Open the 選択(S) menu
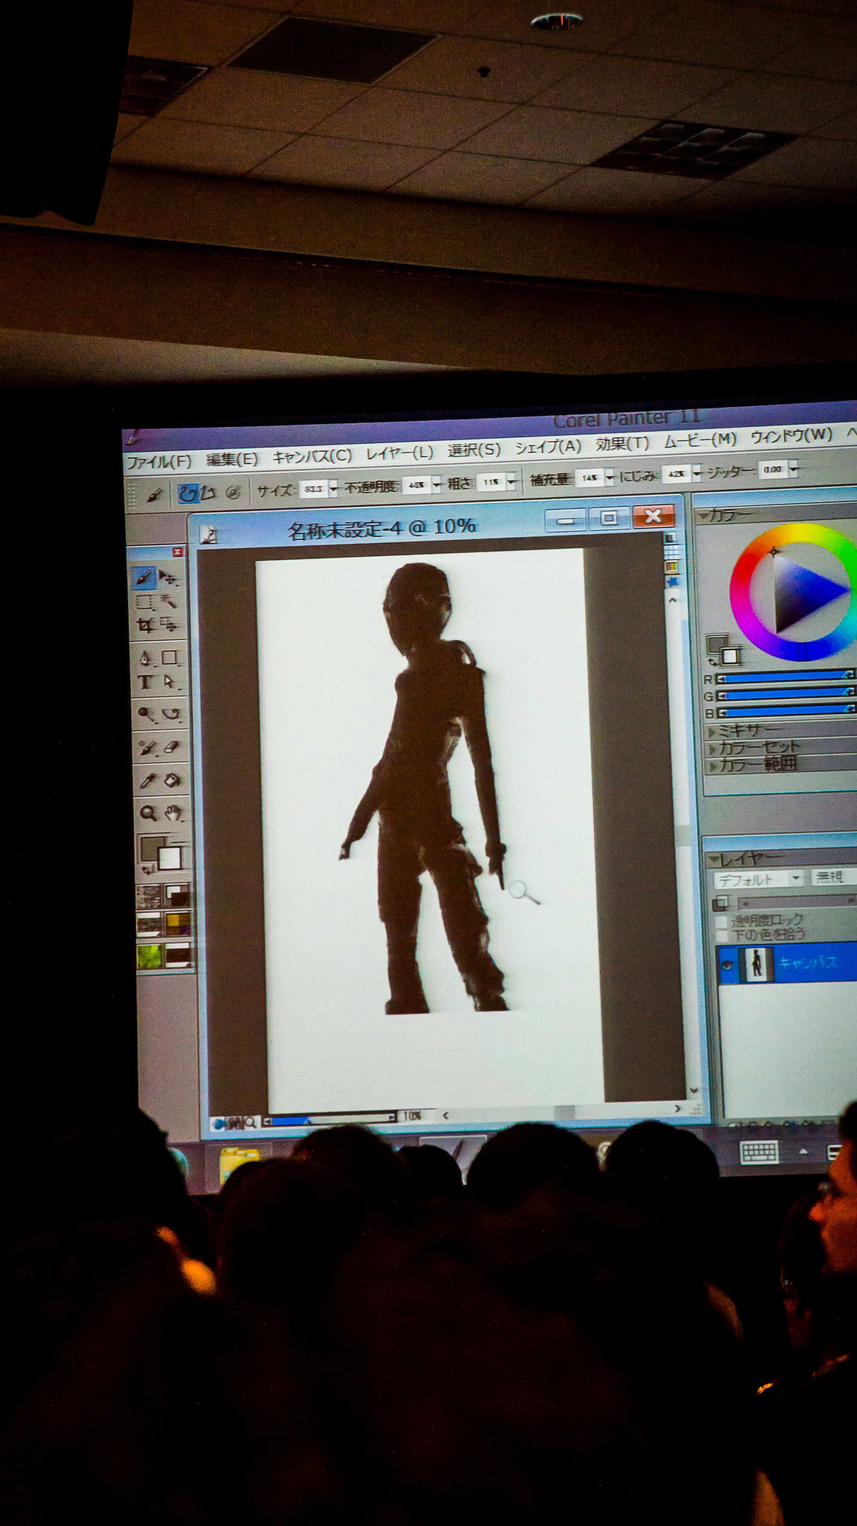This screenshot has width=857, height=1526. point(474,450)
